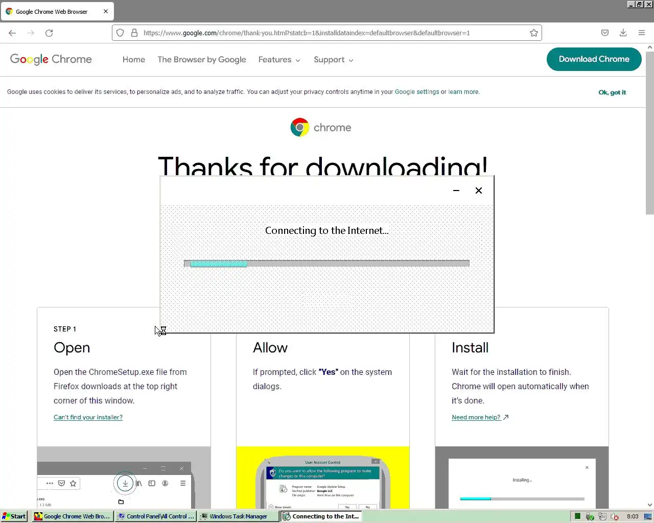
Task: Open the Firefox hamburger application menu
Action: (x=642, y=33)
